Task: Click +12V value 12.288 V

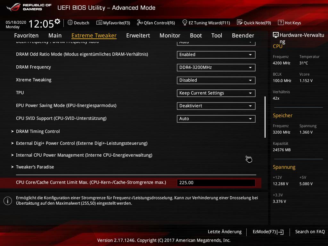Action: click(x=280, y=184)
